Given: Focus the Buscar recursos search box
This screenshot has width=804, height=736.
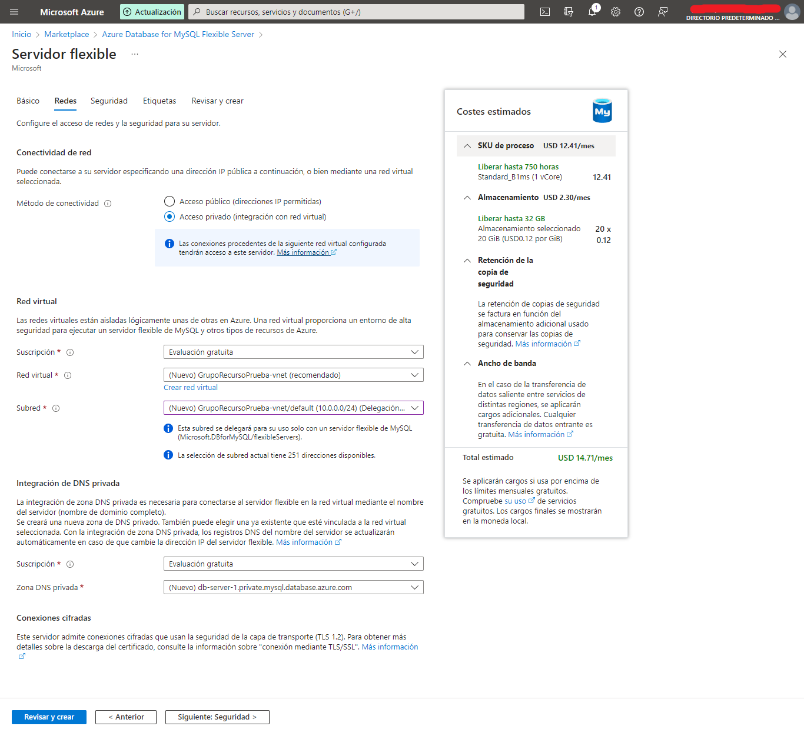Looking at the screenshot, I should pos(356,12).
